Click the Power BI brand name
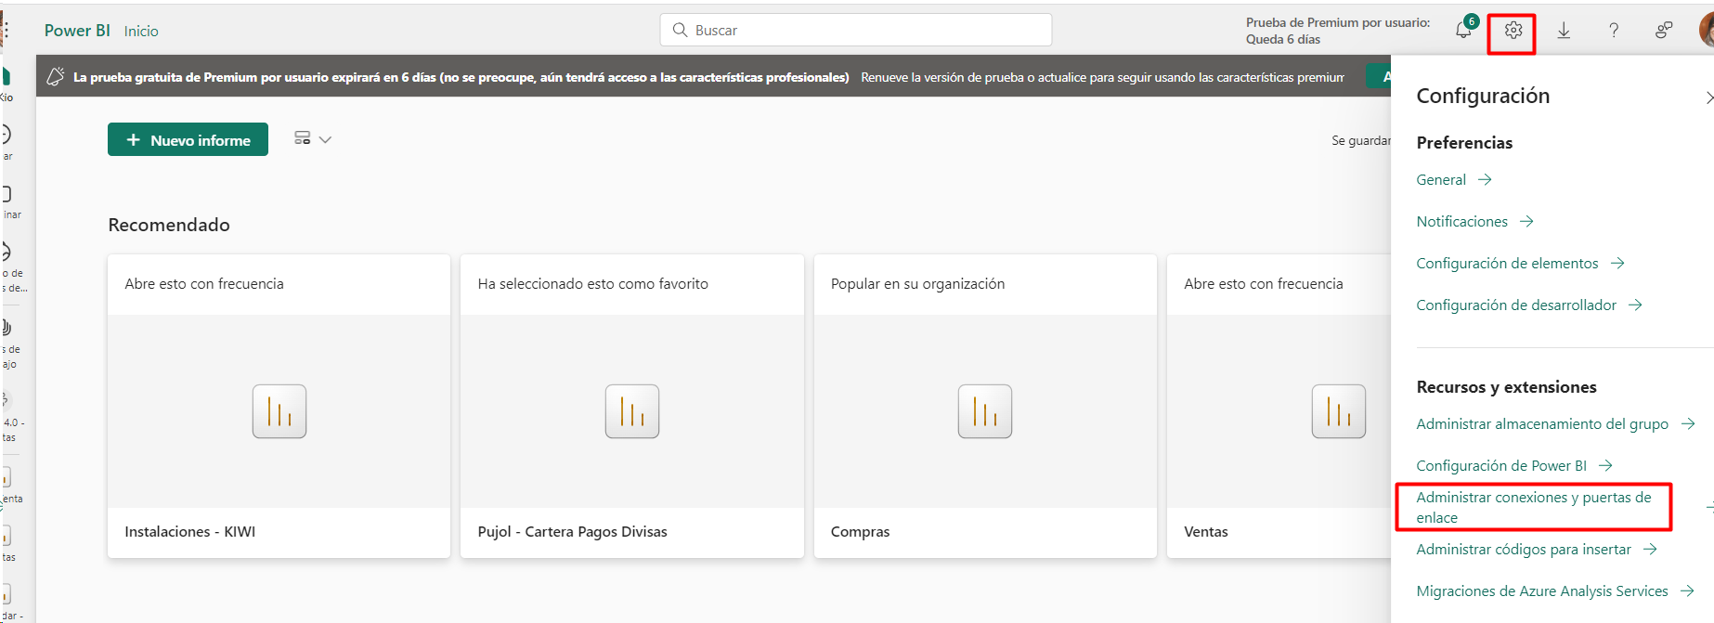The width and height of the screenshot is (1714, 623). pyautogui.click(x=77, y=31)
